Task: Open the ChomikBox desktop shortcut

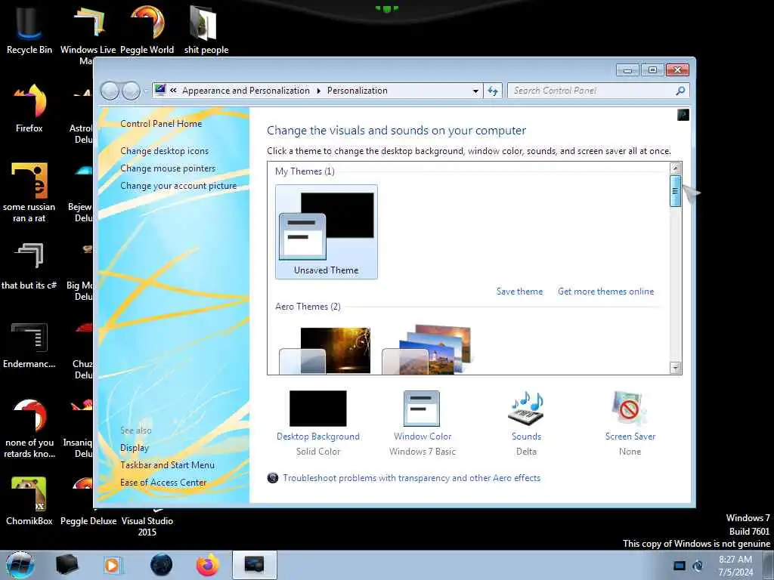Action: click(29, 501)
